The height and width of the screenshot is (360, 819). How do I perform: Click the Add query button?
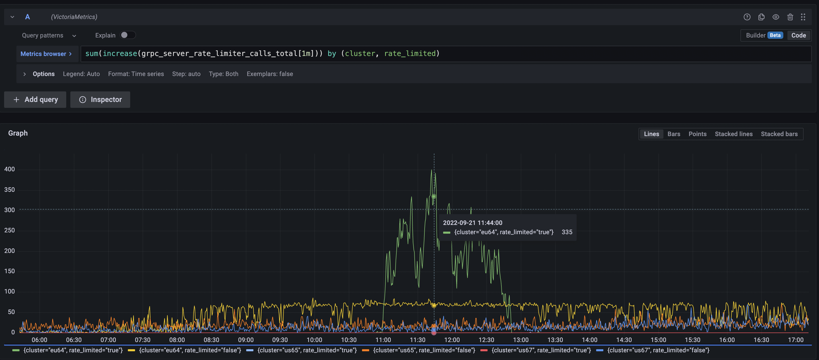point(35,100)
